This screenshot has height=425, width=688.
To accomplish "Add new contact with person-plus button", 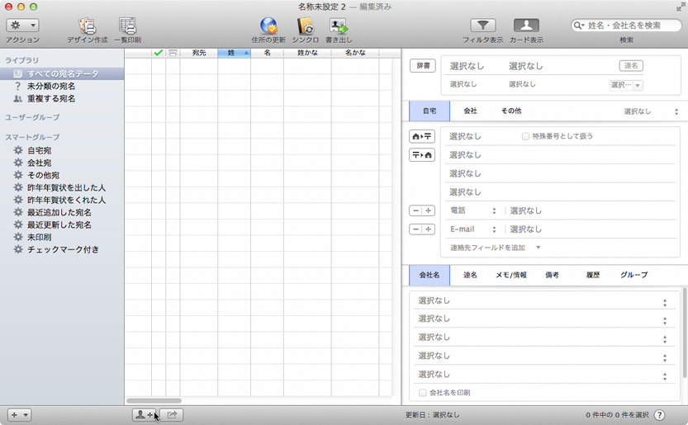I will (x=145, y=415).
